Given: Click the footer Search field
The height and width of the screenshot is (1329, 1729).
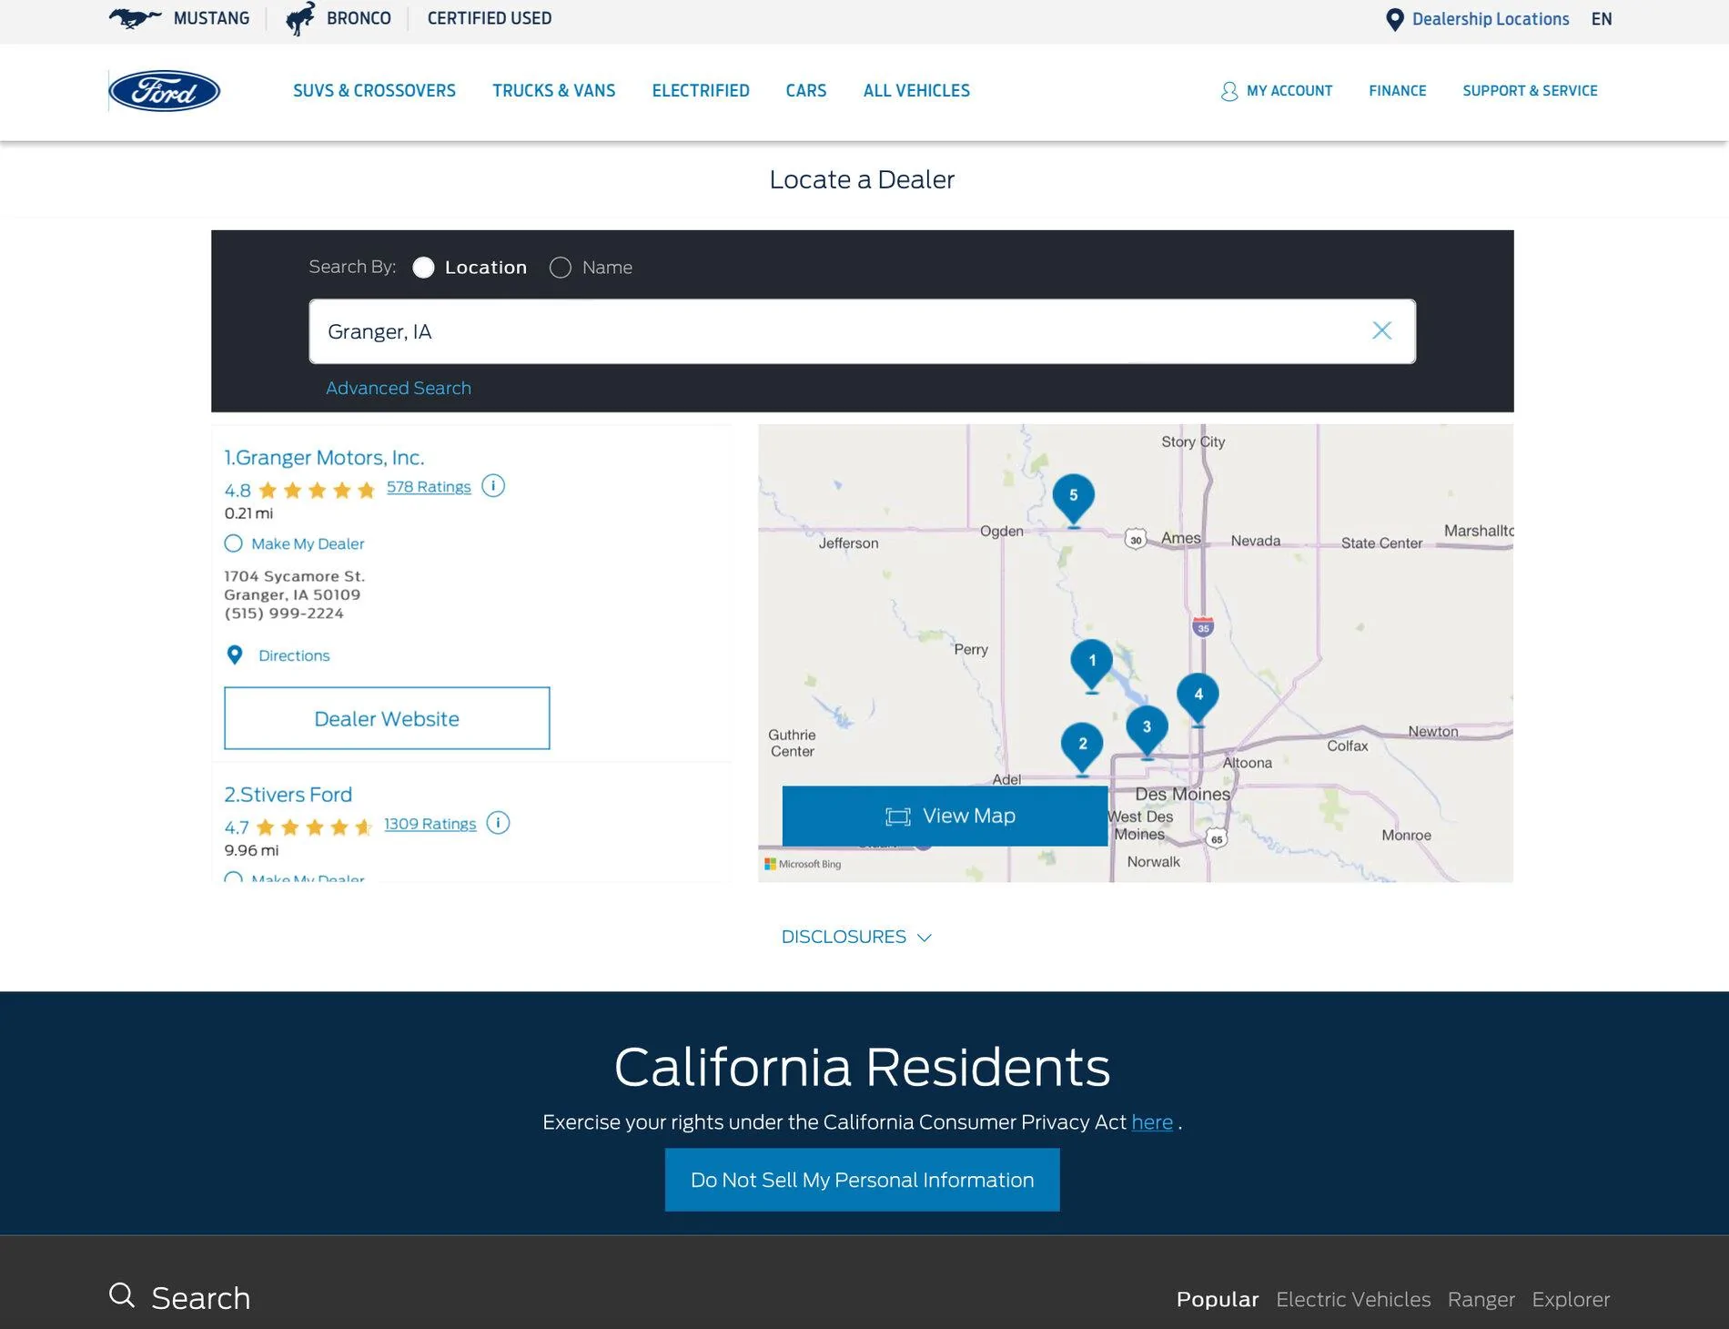Looking at the screenshot, I should [200, 1298].
